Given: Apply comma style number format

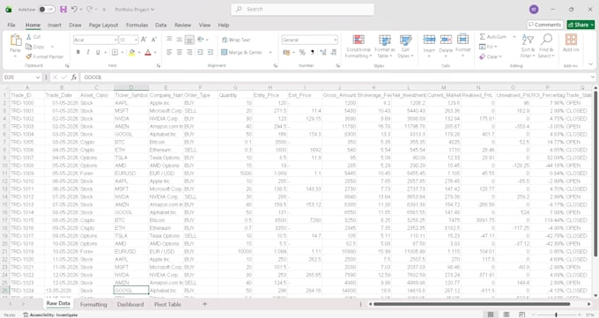Looking at the screenshot, I should click(x=313, y=52).
